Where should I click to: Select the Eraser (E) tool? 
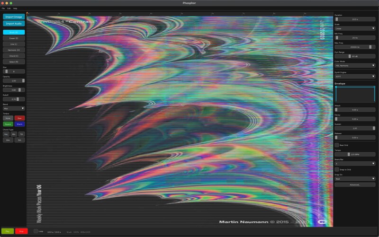[x=14, y=38]
